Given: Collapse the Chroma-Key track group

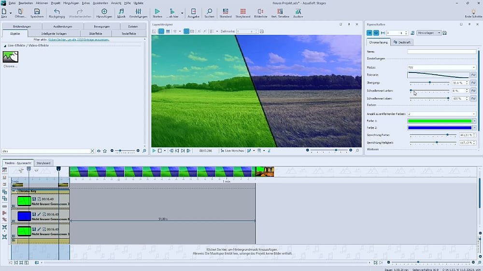Looking at the screenshot, I should (x=14, y=191).
